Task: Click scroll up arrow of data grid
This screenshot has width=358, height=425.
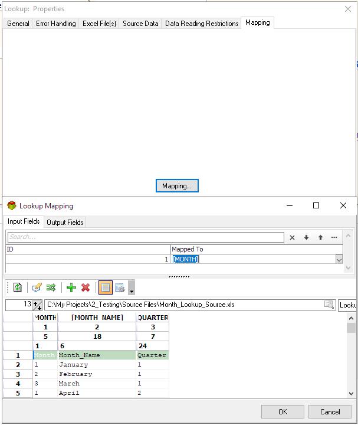Action: (x=352, y=318)
